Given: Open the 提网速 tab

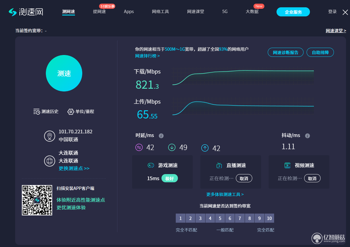Looking at the screenshot, I should tap(99, 12).
